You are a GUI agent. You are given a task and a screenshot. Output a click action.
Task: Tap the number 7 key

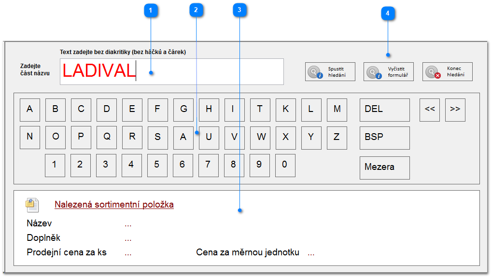tap(209, 166)
